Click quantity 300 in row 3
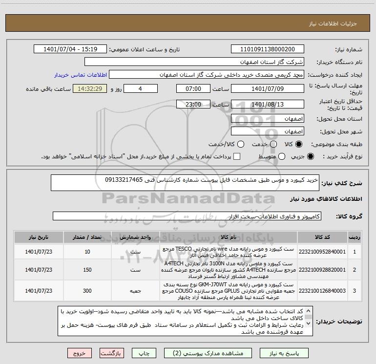 tap(87, 291)
